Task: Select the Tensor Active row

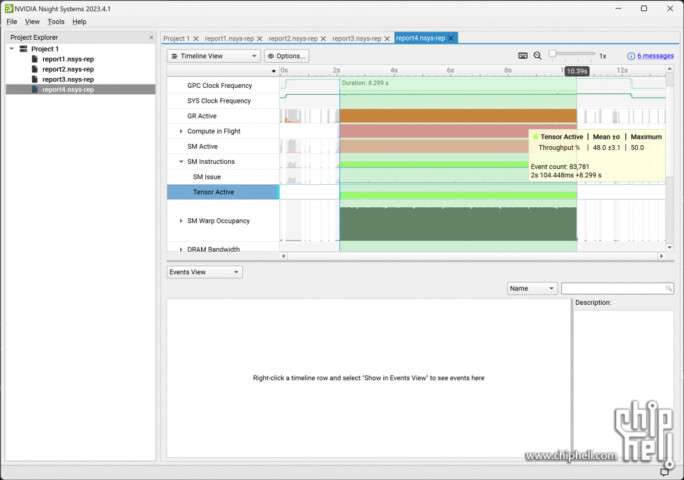Action: [223, 193]
